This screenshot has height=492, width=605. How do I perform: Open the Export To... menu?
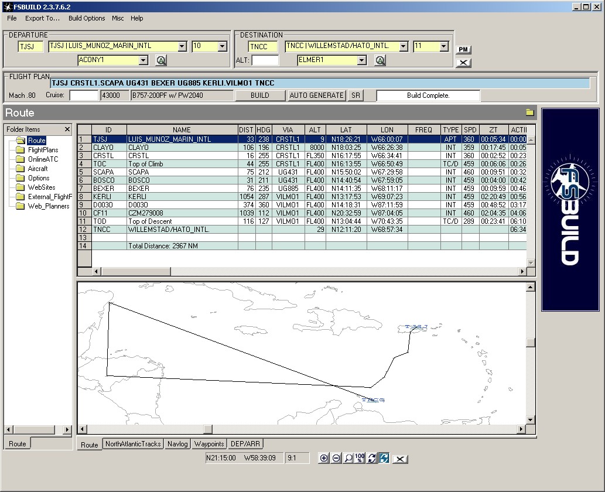(42, 18)
